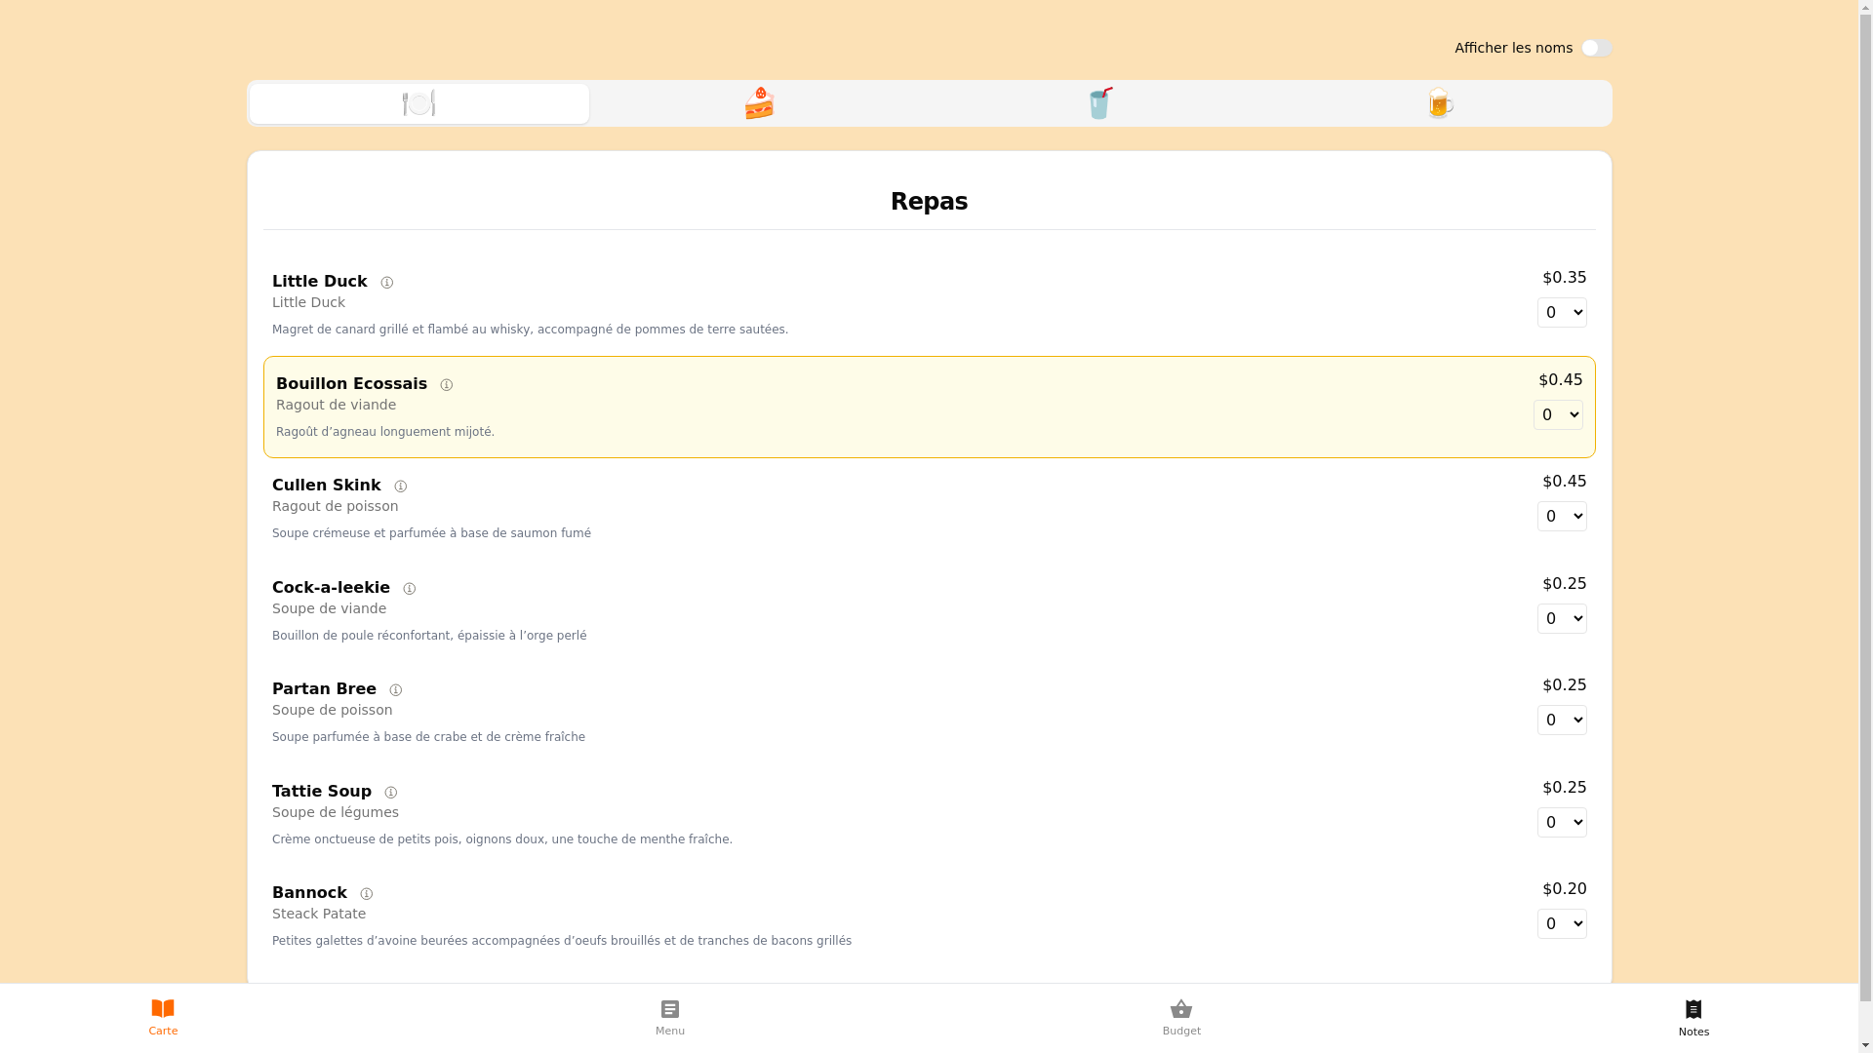Open the desserts cake category tab
The image size is (1873, 1053).
tap(759, 103)
